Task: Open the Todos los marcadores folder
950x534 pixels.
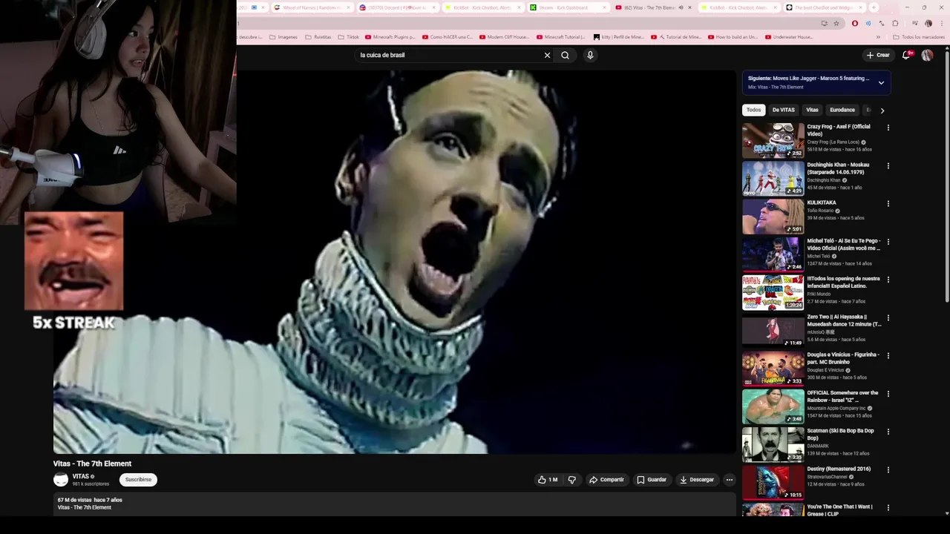Action: 919,36
